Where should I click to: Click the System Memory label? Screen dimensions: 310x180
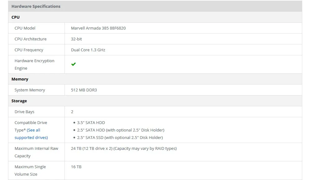coord(30,90)
